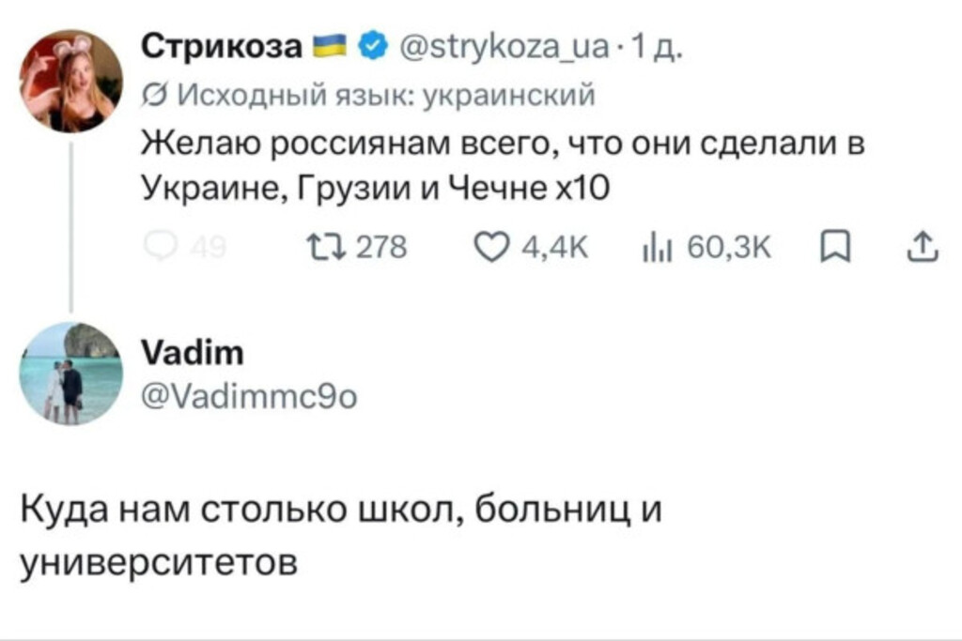This screenshot has width=962, height=641.
Task: Open the Стрикоза display name link
Action: 222,47
